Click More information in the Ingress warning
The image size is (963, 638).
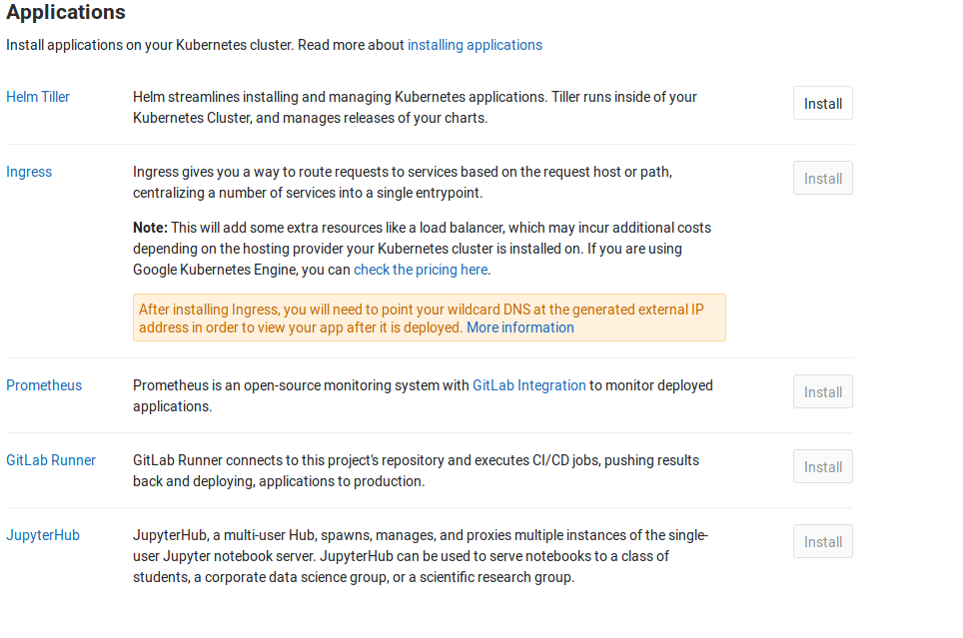click(x=519, y=327)
